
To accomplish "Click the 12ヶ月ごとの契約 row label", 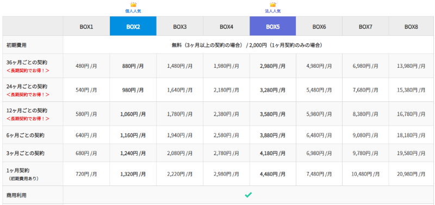I will (27, 111).
